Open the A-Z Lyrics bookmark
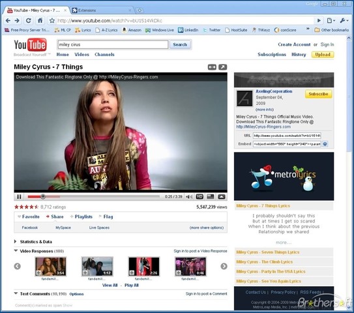The width and height of the screenshot is (354, 313). coord(106,30)
